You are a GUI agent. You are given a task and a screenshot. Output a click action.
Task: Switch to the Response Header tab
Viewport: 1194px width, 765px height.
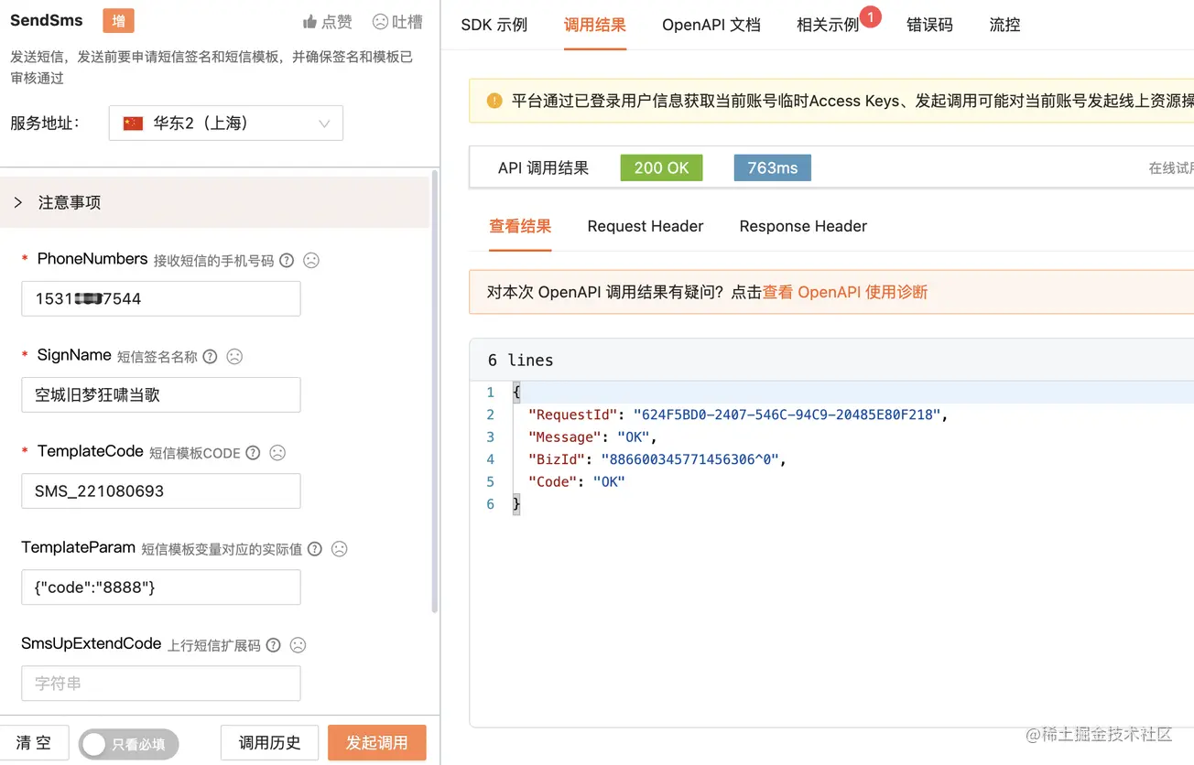[802, 226]
